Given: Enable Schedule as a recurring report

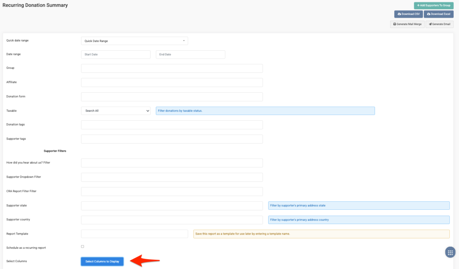Looking at the screenshot, I should [x=82, y=246].
